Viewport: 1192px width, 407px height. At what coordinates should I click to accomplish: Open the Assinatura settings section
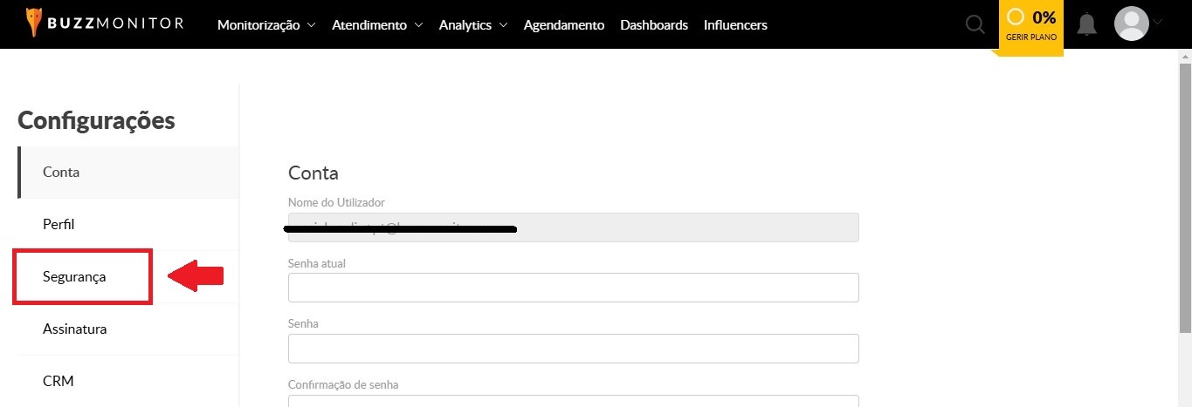coord(128,329)
